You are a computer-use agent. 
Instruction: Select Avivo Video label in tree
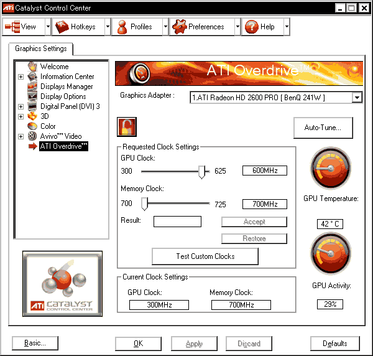[x=61, y=136]
